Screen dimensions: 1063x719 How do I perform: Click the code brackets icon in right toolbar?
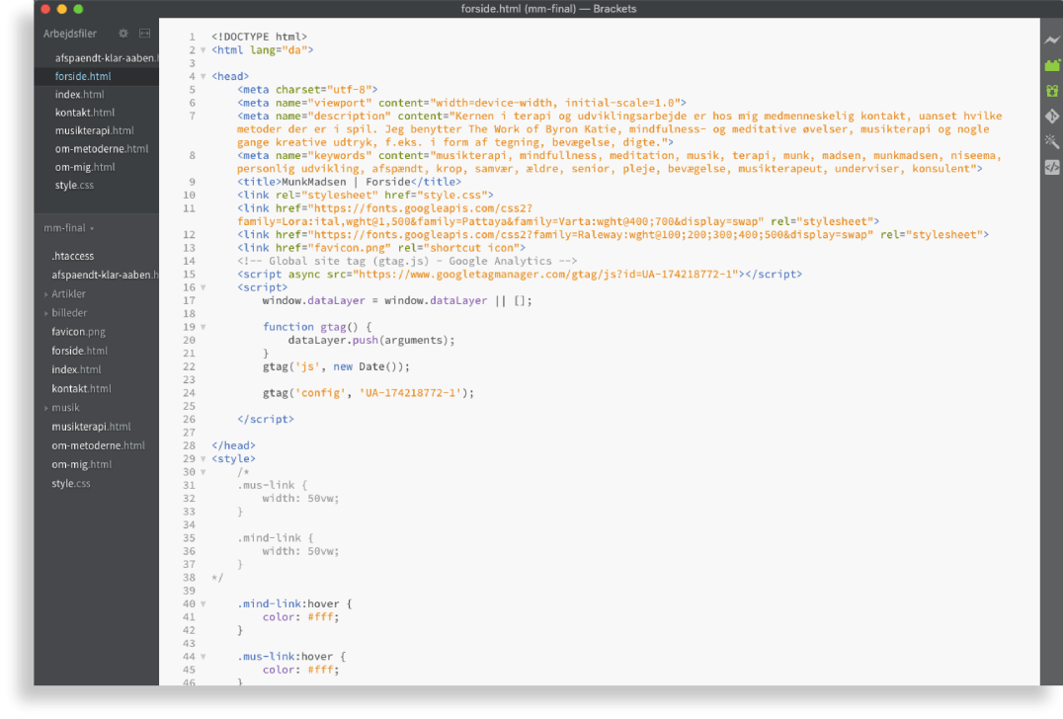[x=1051, y=167]
